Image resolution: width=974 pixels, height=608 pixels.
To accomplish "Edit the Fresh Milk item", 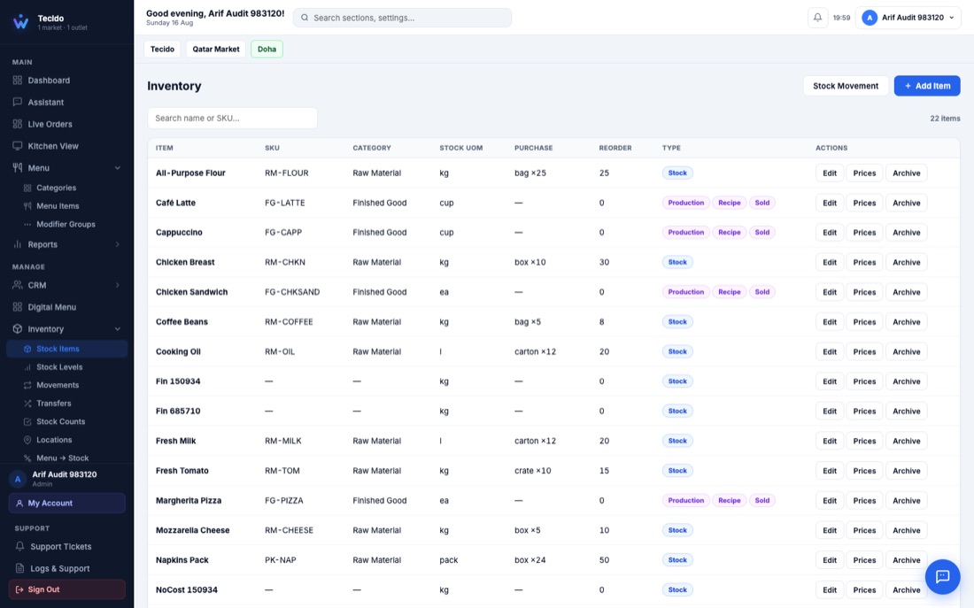I will (x=830, y=441).
